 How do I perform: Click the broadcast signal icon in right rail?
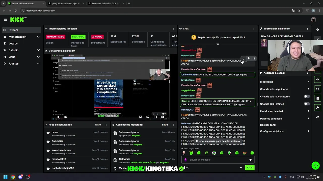(317, 89)
